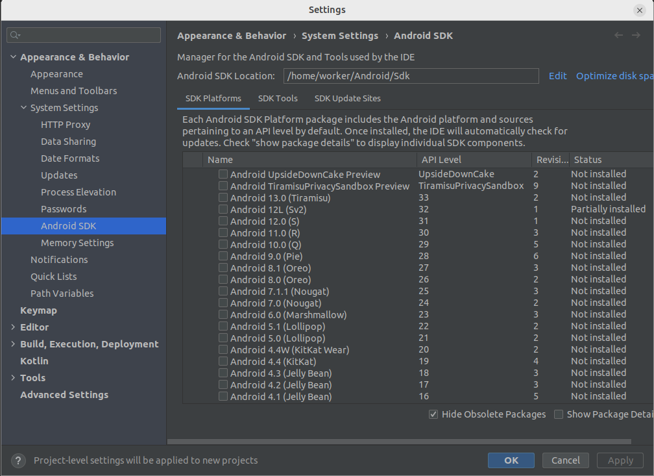The height and width of the screenshot is (476, 654).
Task: Check Android 6.0 (Marshmallow) checkbox
Action: tap(223, 314)
